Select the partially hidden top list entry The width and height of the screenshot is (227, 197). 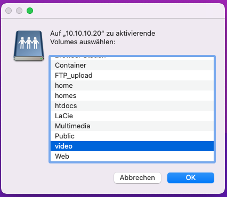[132, 59]
